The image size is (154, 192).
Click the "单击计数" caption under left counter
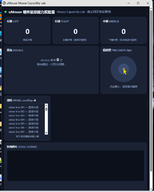click(28, 40)
